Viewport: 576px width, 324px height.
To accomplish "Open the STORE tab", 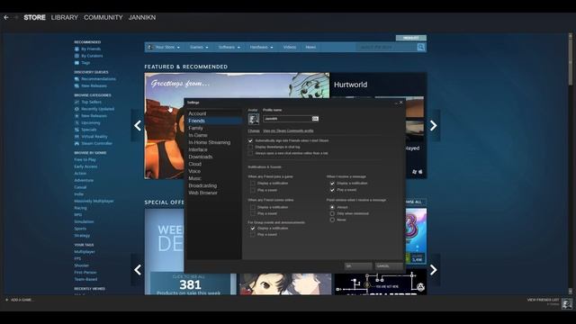I will (x=34, y=17).
